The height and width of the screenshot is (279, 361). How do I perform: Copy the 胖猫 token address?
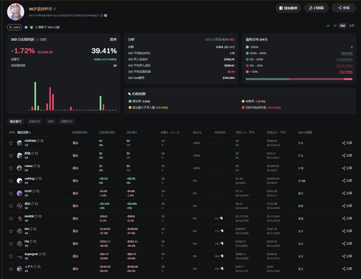pyautogui.click(x=32, y=153)
